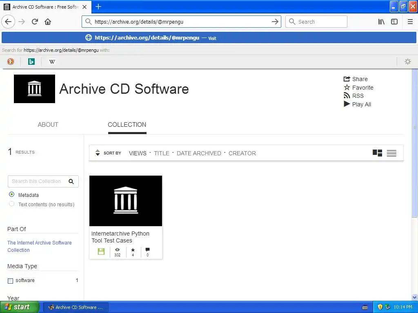Select the Metadata radio button
Screen dimensions: 418x313
click(x=11, y=194)
